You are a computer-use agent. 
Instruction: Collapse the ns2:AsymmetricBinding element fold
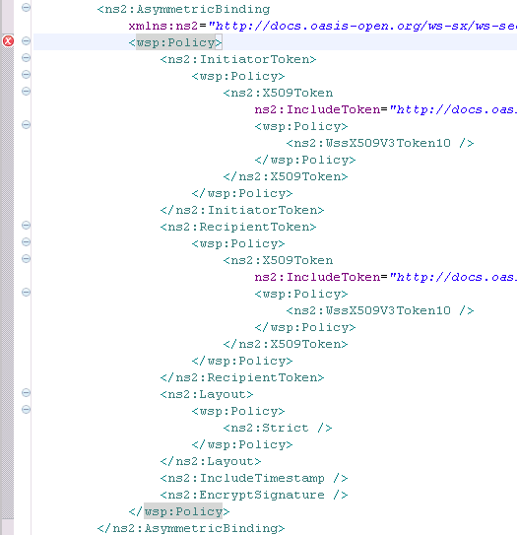[x=26, y=8]
